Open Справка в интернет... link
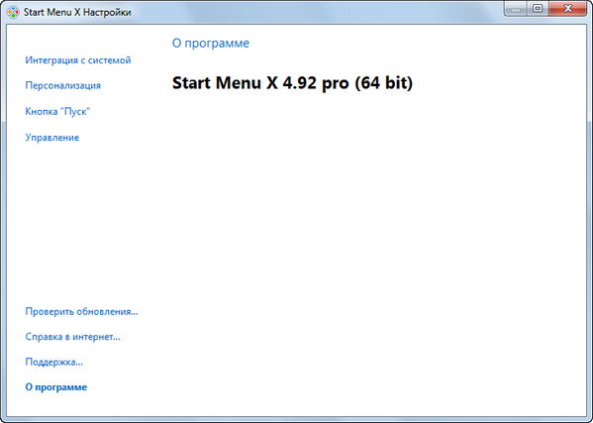 (72, 337)
